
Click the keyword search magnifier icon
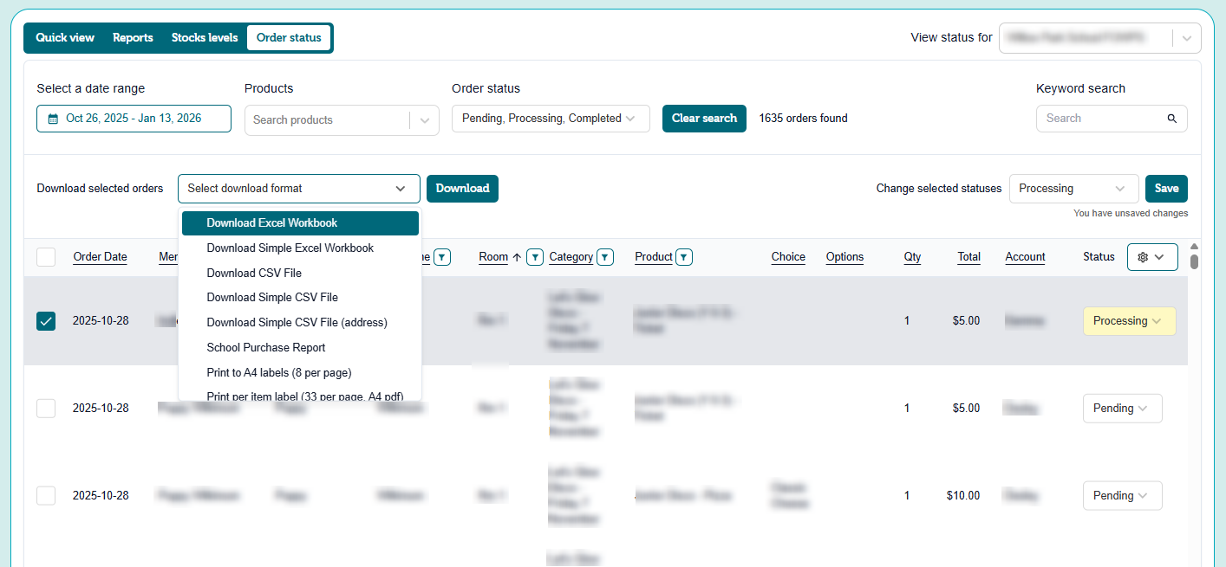pyautogui.click(x=1171, y=119)
